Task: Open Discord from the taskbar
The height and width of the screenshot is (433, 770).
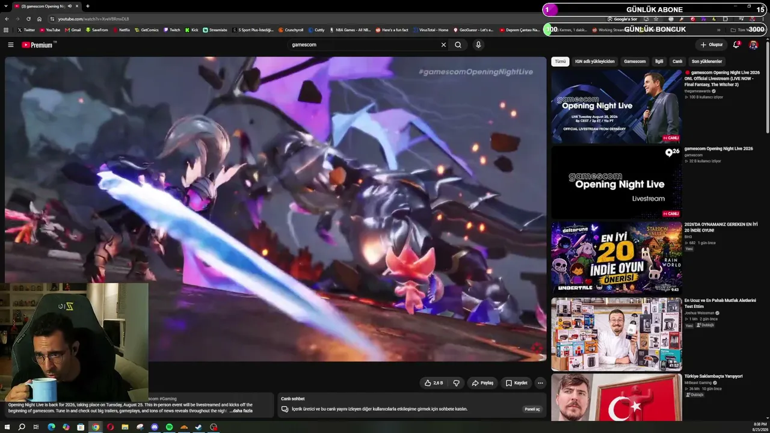Action: [155, 427]
